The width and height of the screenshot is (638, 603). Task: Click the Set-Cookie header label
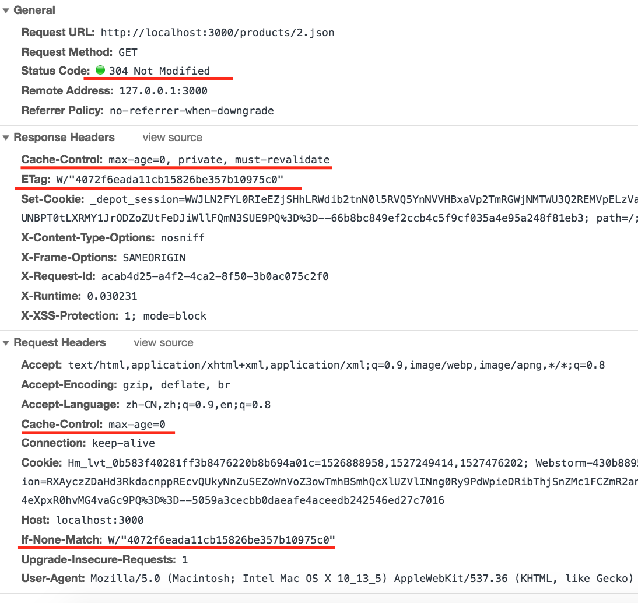click(x=52, y=199)
